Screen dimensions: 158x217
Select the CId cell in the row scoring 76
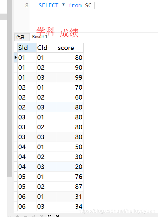pos(46,177)
